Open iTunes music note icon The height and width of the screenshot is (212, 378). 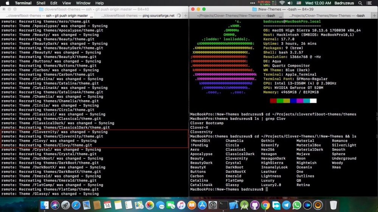(181, 205)
